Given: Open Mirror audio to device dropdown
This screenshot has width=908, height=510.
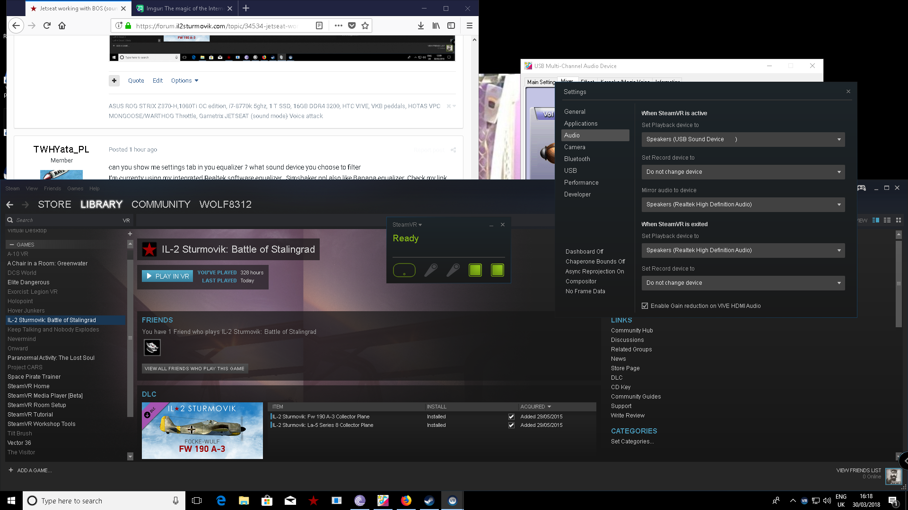Looking at the screenshot, I should coord(742,204).
